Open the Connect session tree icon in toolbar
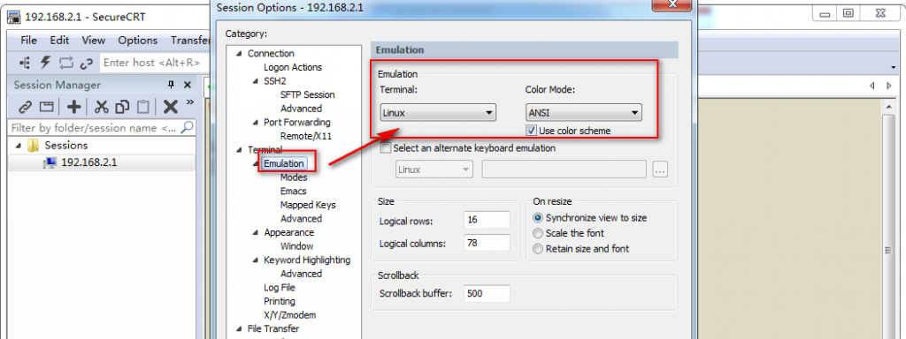The image size is (906, 339). coord(25,63)
